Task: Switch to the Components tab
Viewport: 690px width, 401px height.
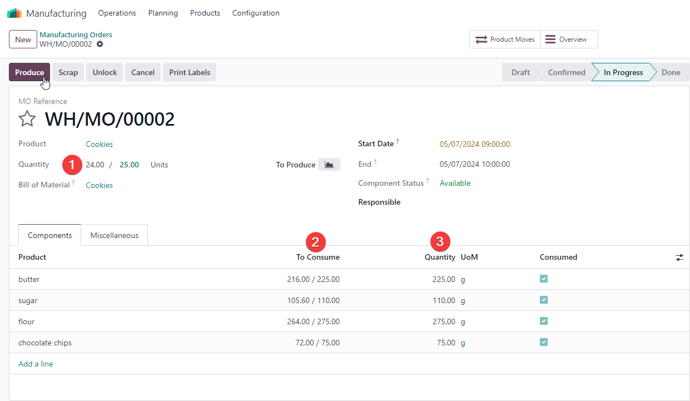Action: click(50, 235)
